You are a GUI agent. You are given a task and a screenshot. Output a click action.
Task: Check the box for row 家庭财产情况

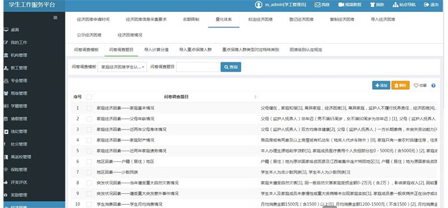[x=89, y=140]
